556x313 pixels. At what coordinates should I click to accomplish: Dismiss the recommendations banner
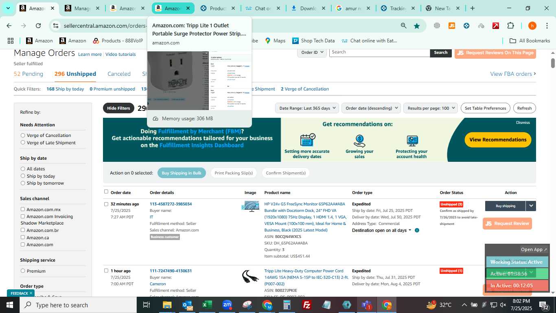pos(523,123)
